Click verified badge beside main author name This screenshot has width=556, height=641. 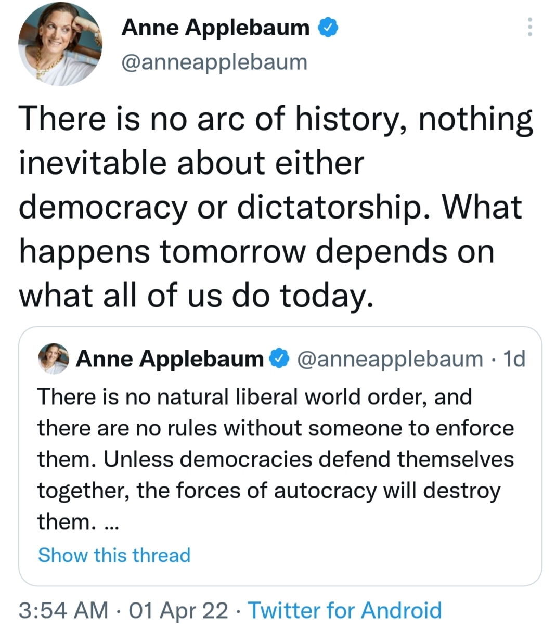click(x=327, y=27)
